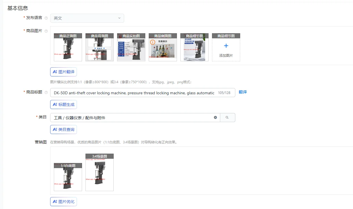Click the AI 图片翻译 button
The height and width of the screenshot is (209, 353).
point(64,72)
